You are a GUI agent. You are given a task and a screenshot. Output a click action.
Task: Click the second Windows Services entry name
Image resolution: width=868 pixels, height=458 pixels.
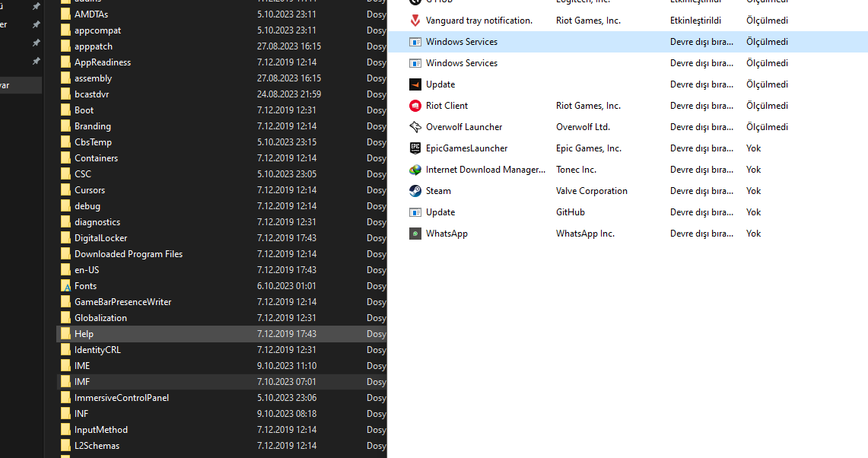(x=461, y=63)
